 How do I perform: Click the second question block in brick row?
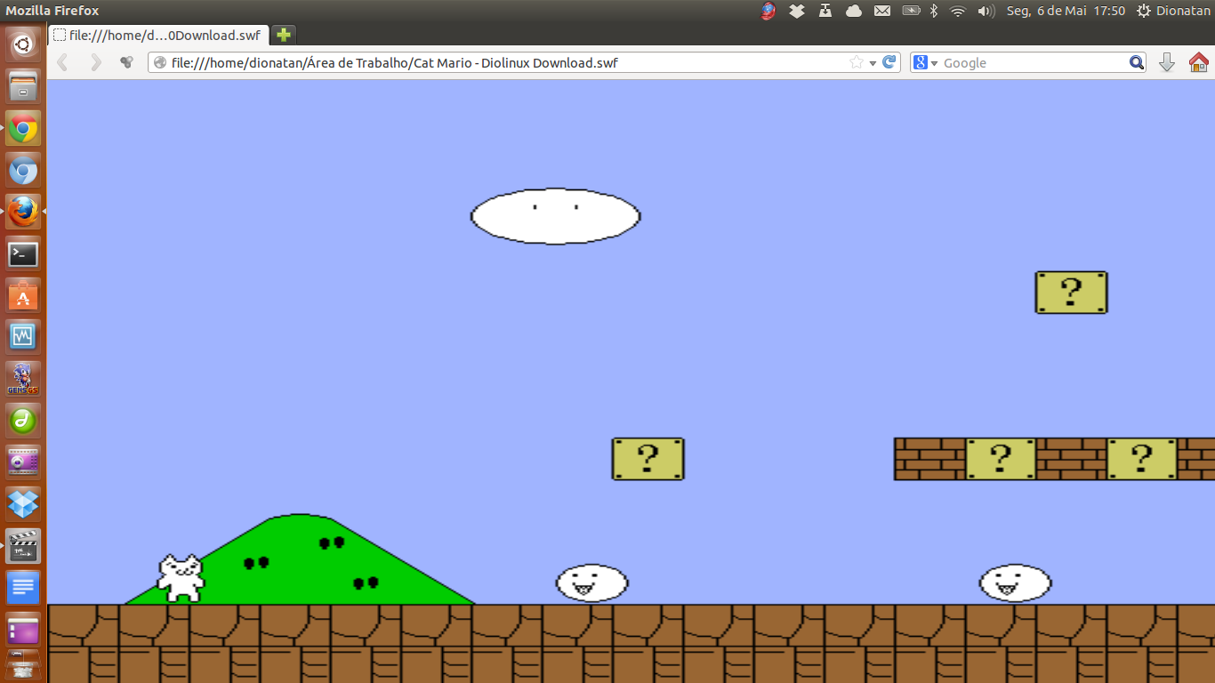coord(1142,459)
